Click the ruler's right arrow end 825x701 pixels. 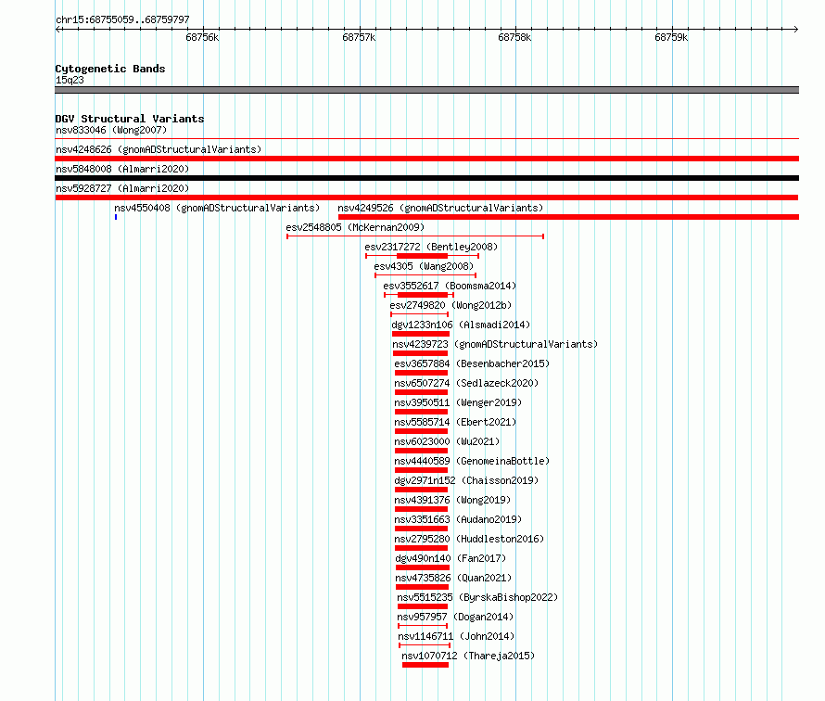796,29
